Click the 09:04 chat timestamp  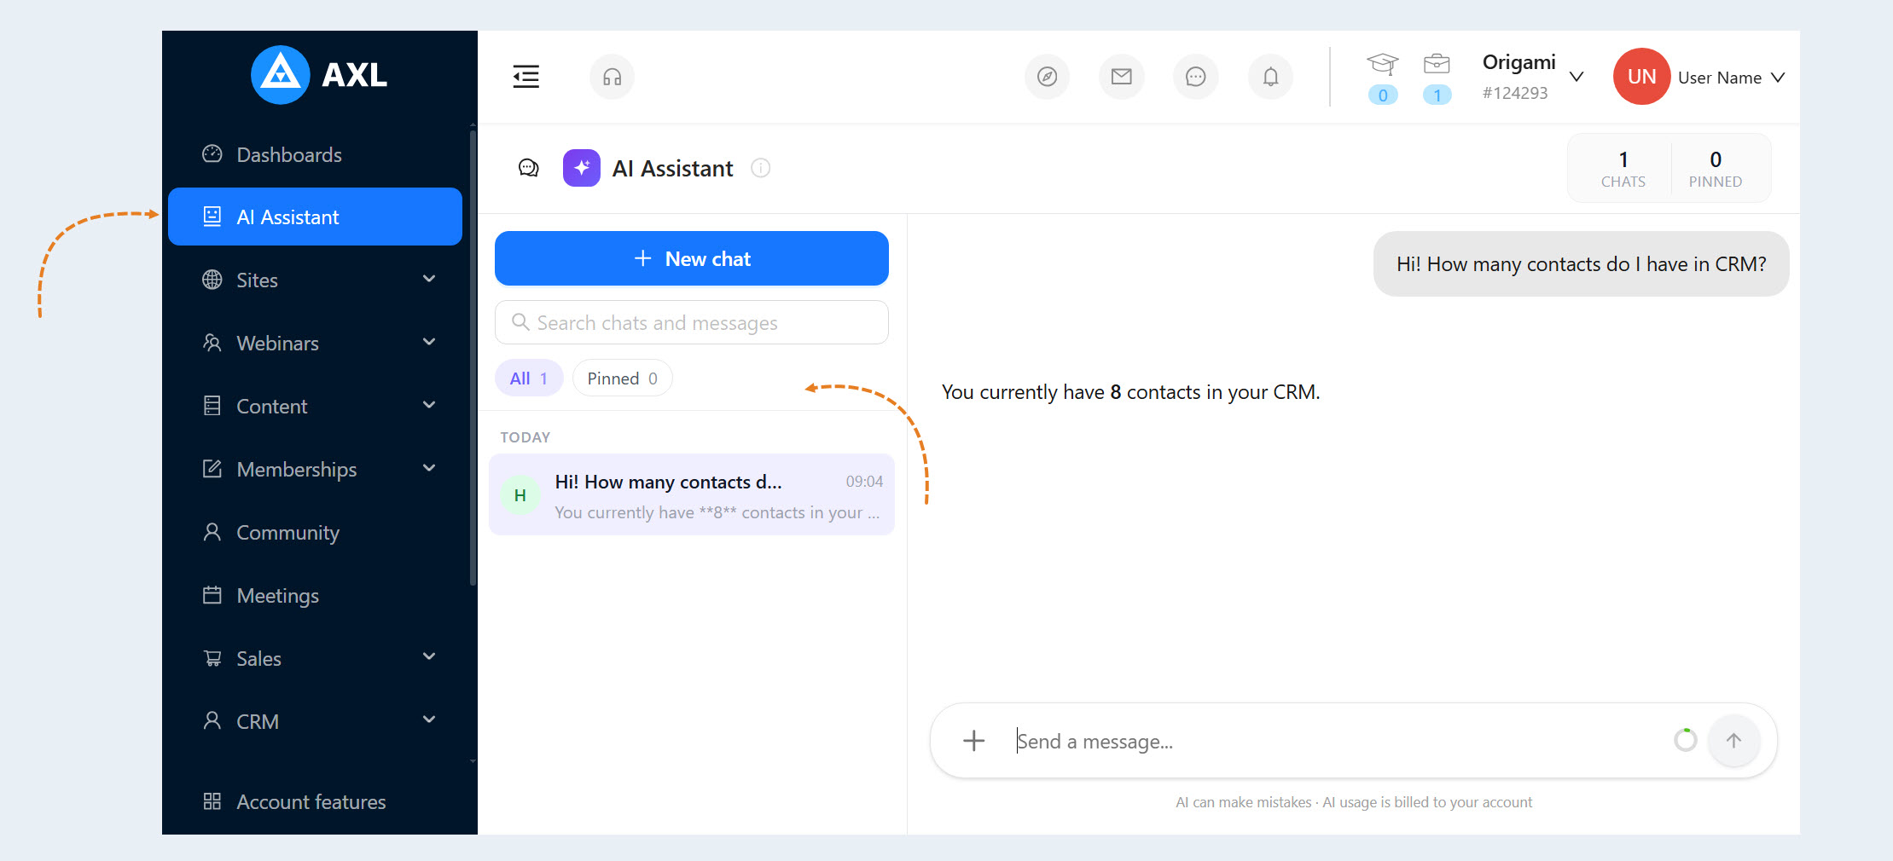[864, 482]
